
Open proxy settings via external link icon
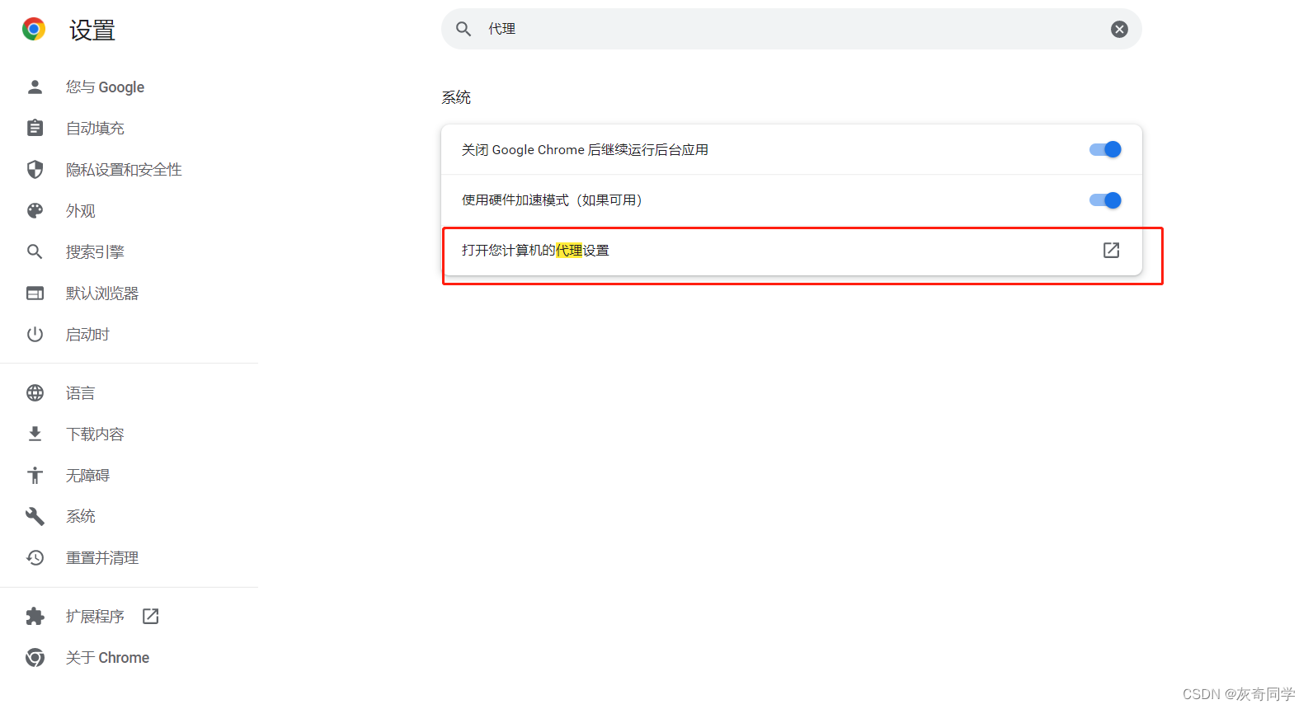[1111, 250]
